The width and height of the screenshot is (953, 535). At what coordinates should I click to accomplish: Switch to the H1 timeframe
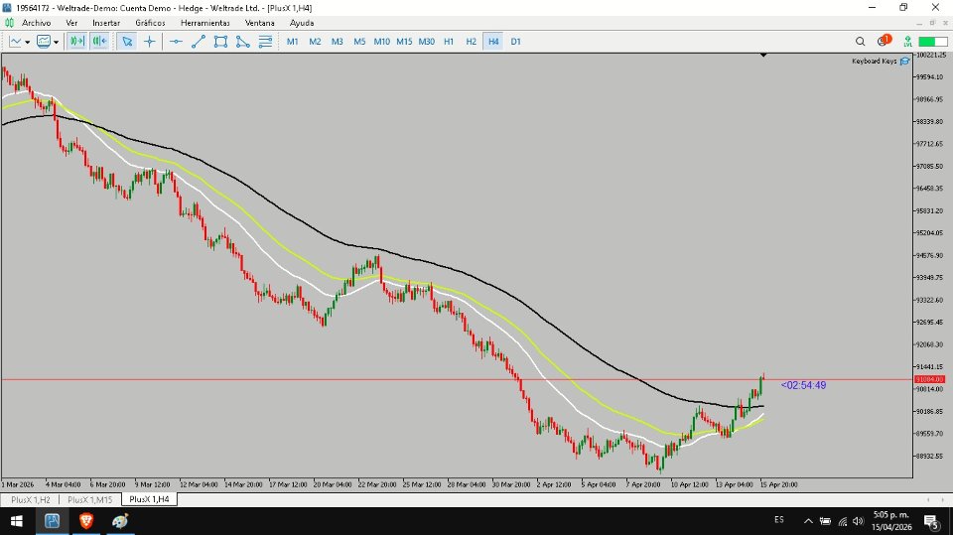[449, 42]
